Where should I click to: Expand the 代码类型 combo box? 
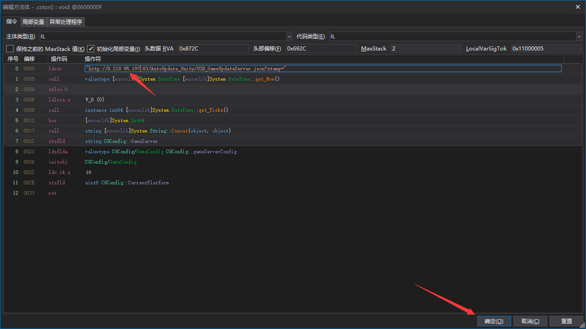pos(578,37)
